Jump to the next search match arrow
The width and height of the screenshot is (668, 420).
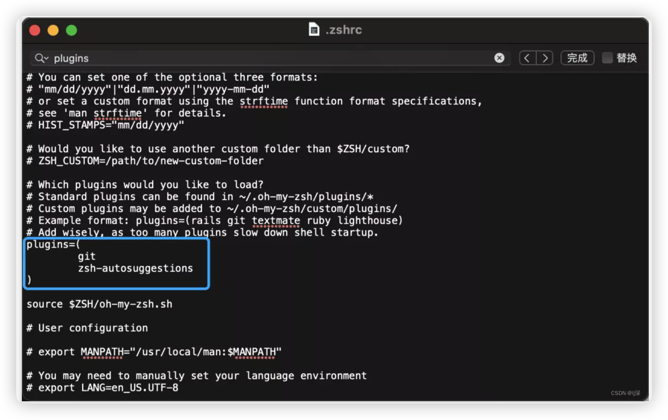tap(545, 58)
